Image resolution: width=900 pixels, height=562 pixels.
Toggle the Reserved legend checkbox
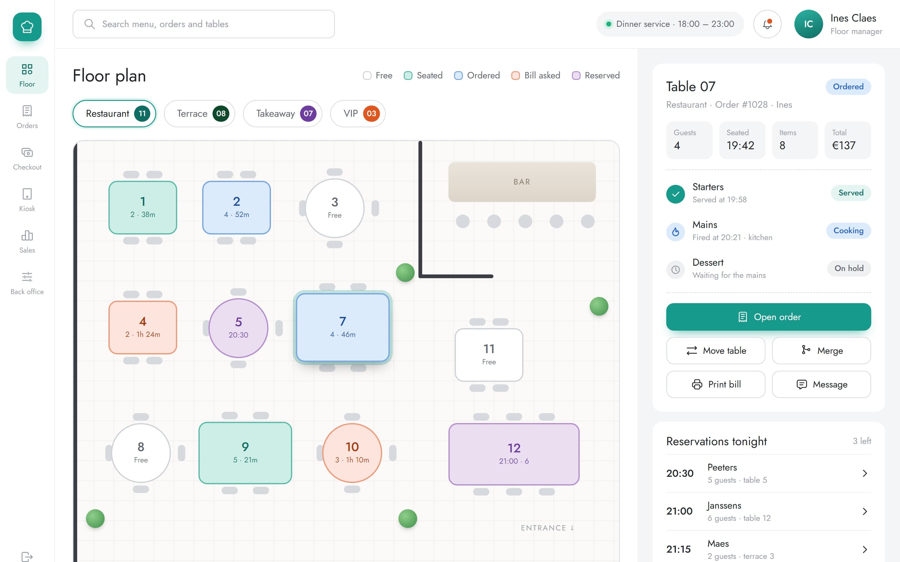[576, 76]
